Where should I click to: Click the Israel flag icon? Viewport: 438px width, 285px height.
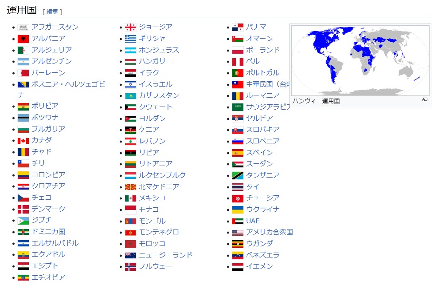[x=130, y=84]
